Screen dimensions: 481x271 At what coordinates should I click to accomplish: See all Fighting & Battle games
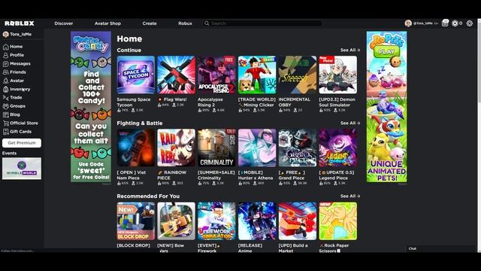[350, 123]
